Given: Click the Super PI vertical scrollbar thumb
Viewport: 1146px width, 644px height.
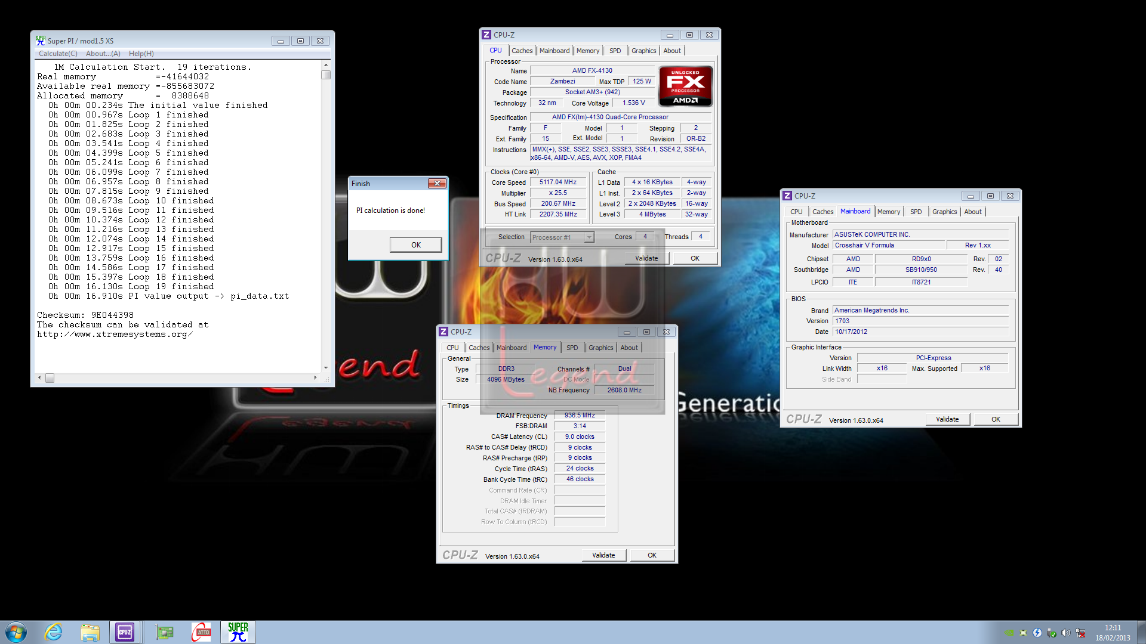Looking at the screenshot, I should [326, 75].
